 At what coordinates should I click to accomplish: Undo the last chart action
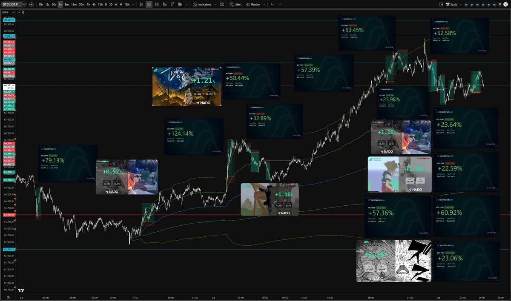pos(272,4)
